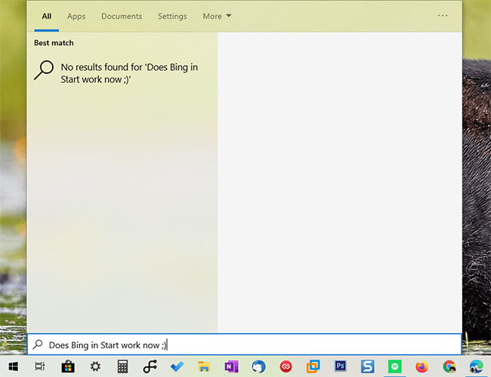Open the Documents search tab
491x377 pixels.
[122, 17]
